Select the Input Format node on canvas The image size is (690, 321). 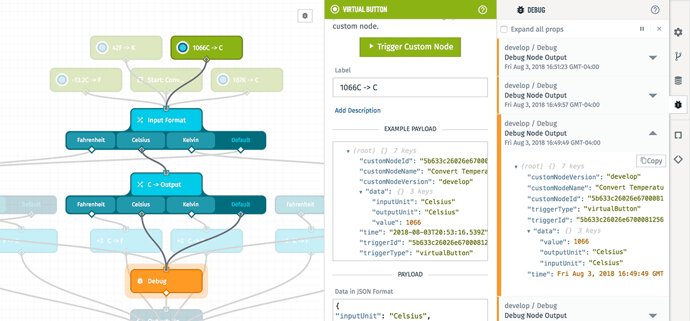click(166, 120)
